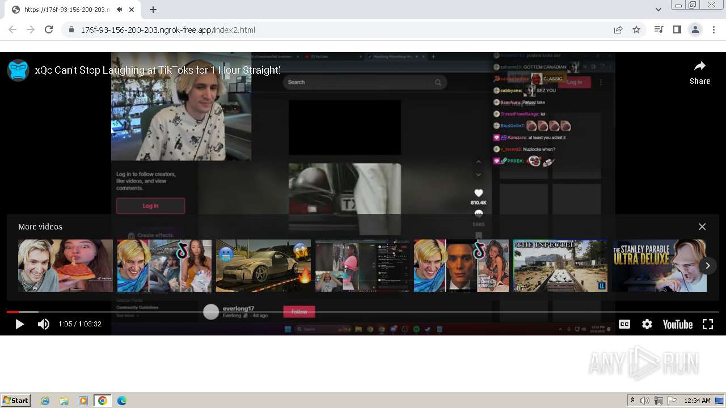The width and height of the screenshot is (726, 408).
Task: Toggle closed captions CC button
Action: pos(624,324)
